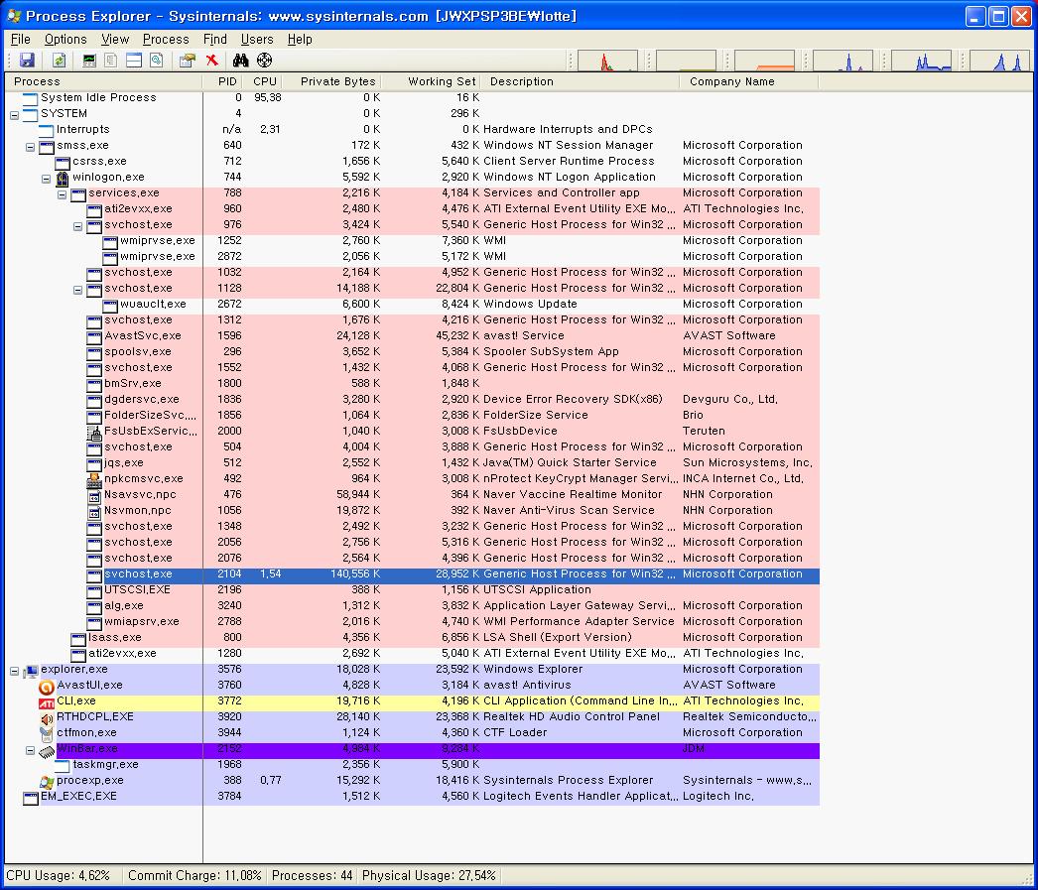The width and height of the screenshot is (1038, 890).
Task: Collapse the services.exe tree node
Action: point(62,193)
